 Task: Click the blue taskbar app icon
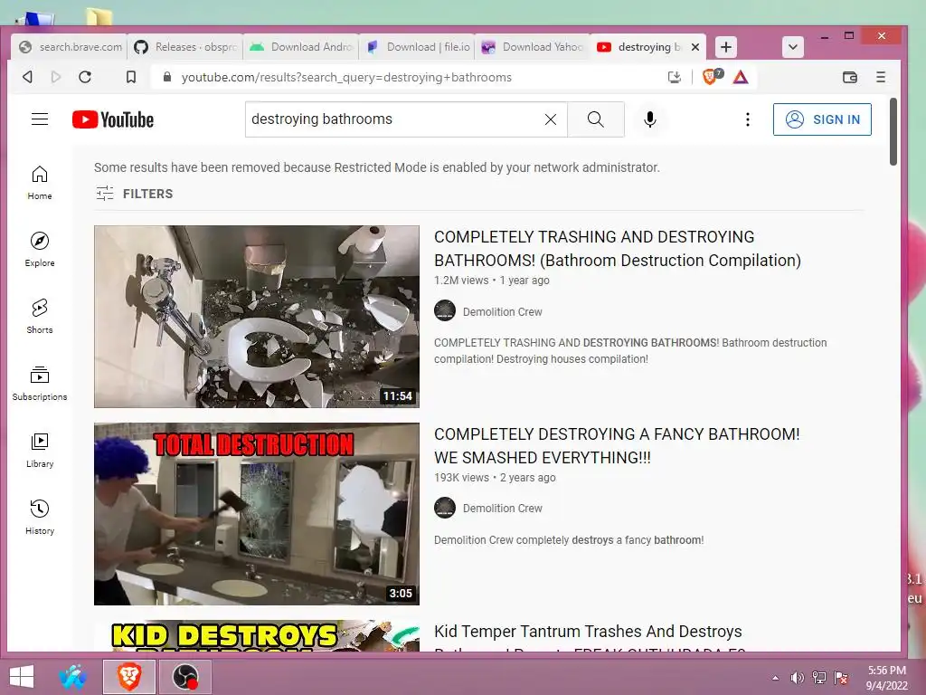point(72,677)
